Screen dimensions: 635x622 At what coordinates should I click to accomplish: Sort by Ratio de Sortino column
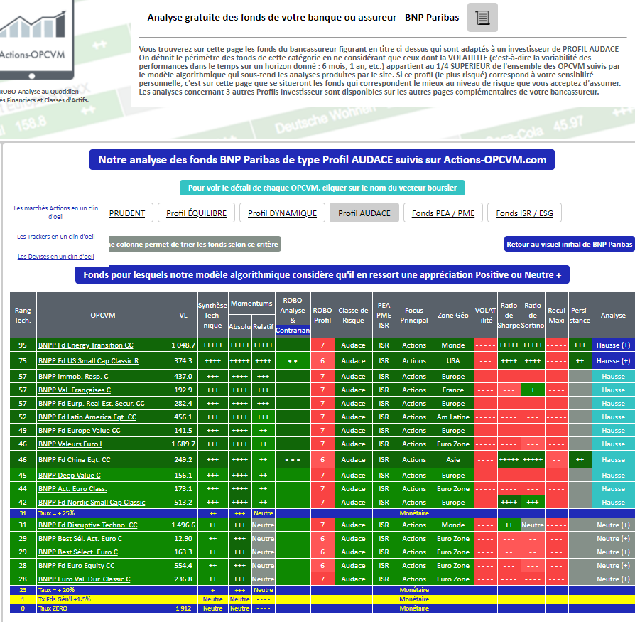533,315
